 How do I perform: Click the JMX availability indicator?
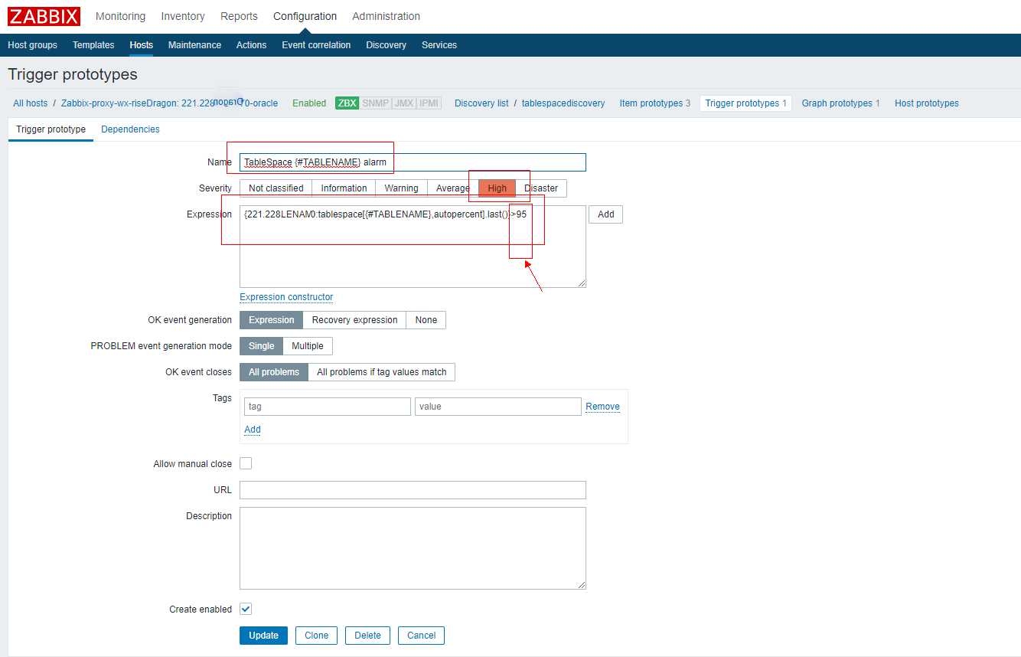point(403,103)
